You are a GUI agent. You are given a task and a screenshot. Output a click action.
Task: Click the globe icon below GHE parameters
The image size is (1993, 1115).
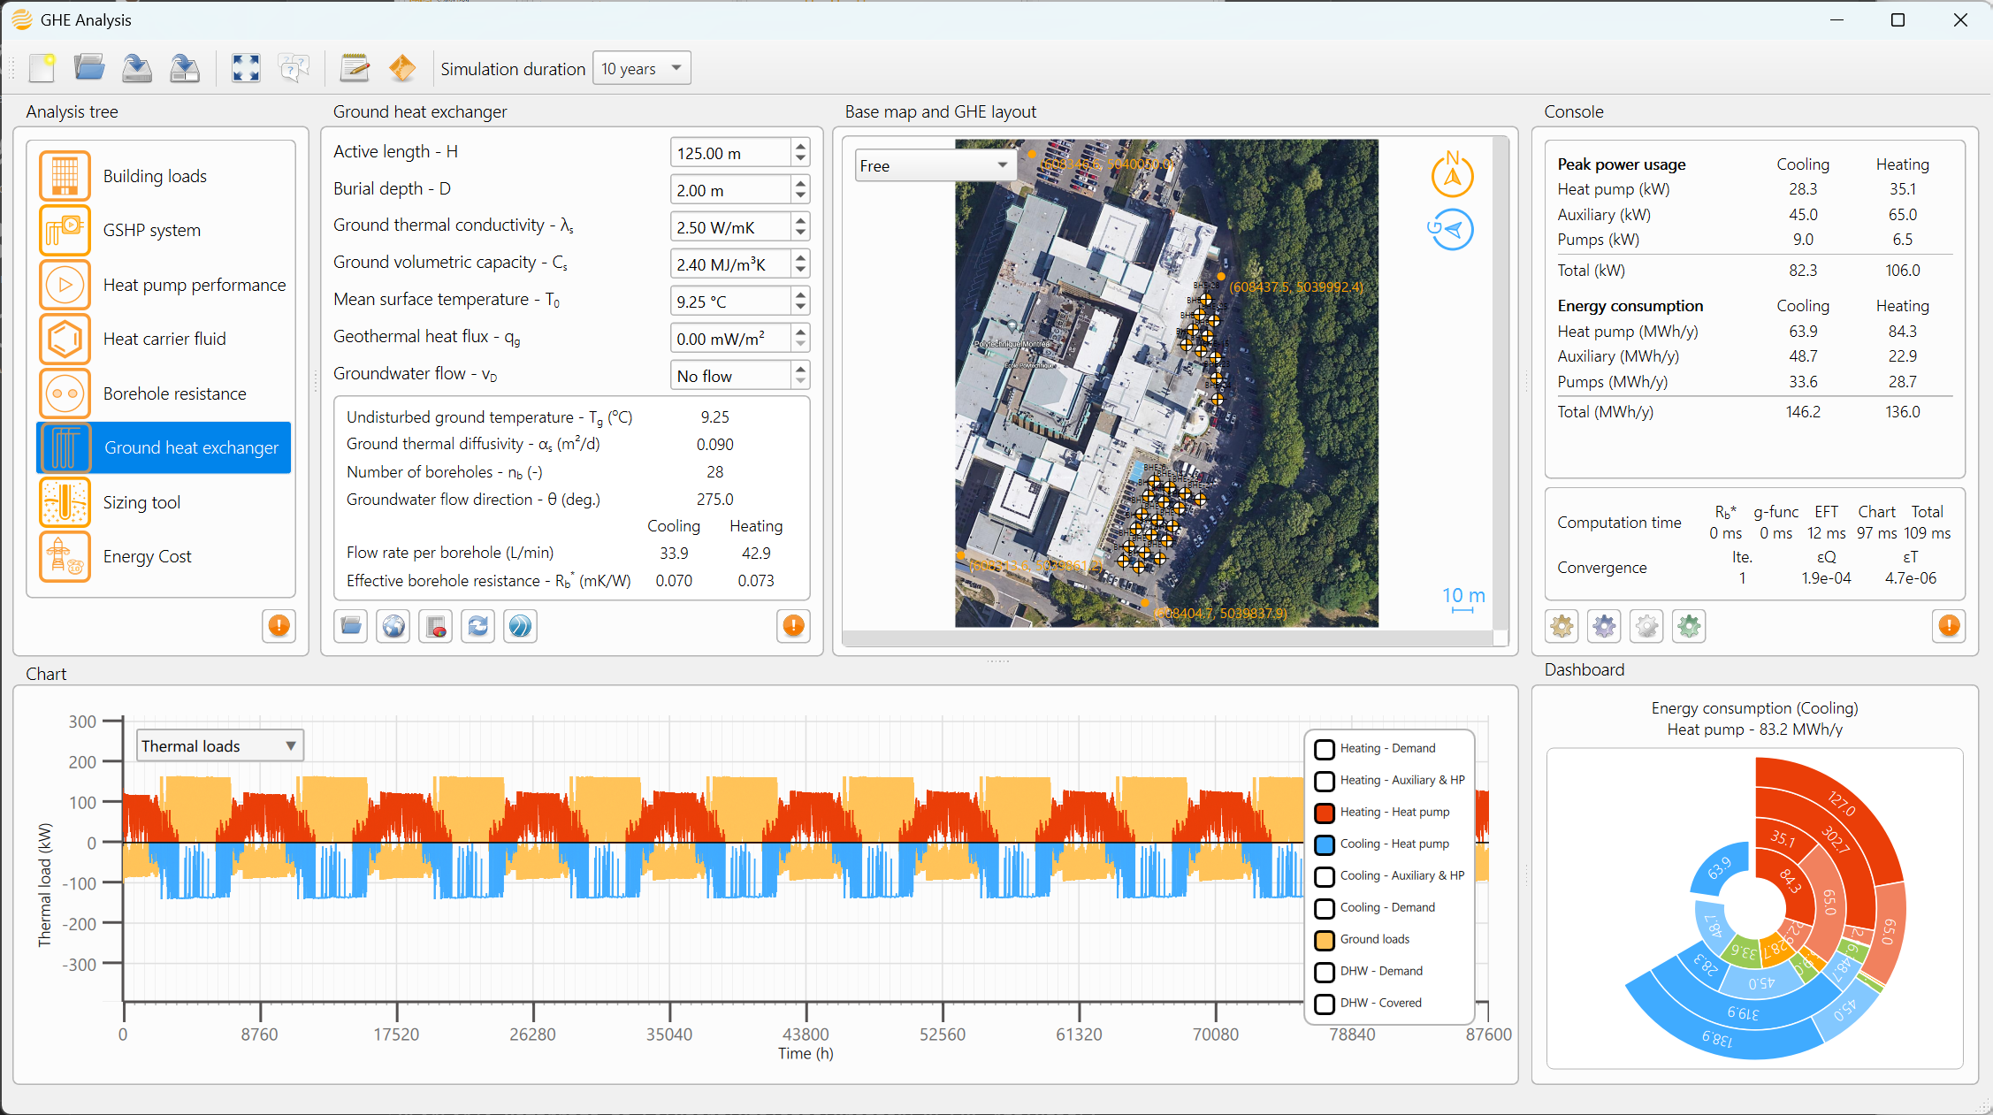[393, 626]
